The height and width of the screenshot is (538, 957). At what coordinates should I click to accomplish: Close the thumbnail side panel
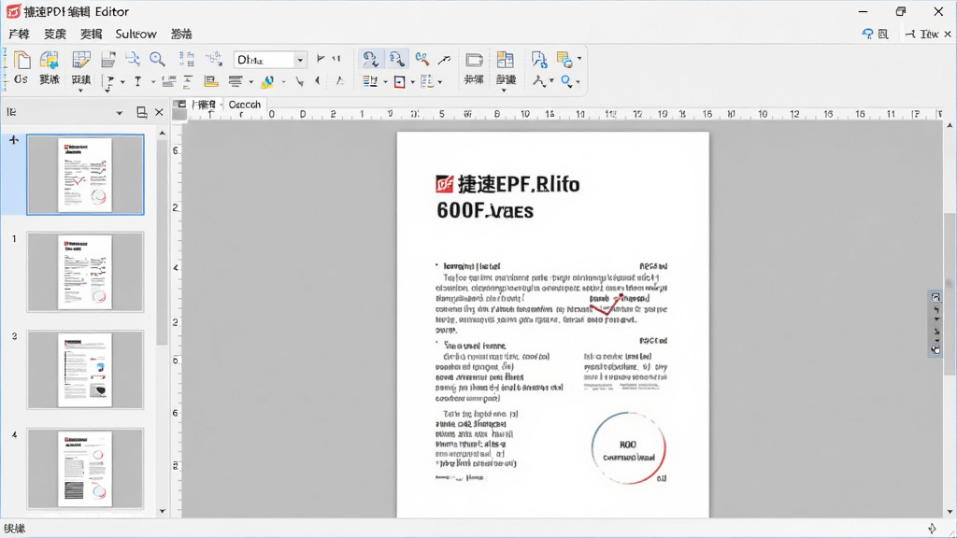coord(159,112)
